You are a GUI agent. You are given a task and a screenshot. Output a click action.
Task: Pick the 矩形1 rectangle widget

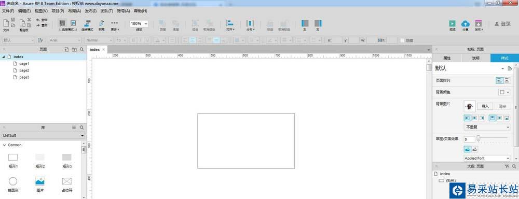tap(13, 160)
